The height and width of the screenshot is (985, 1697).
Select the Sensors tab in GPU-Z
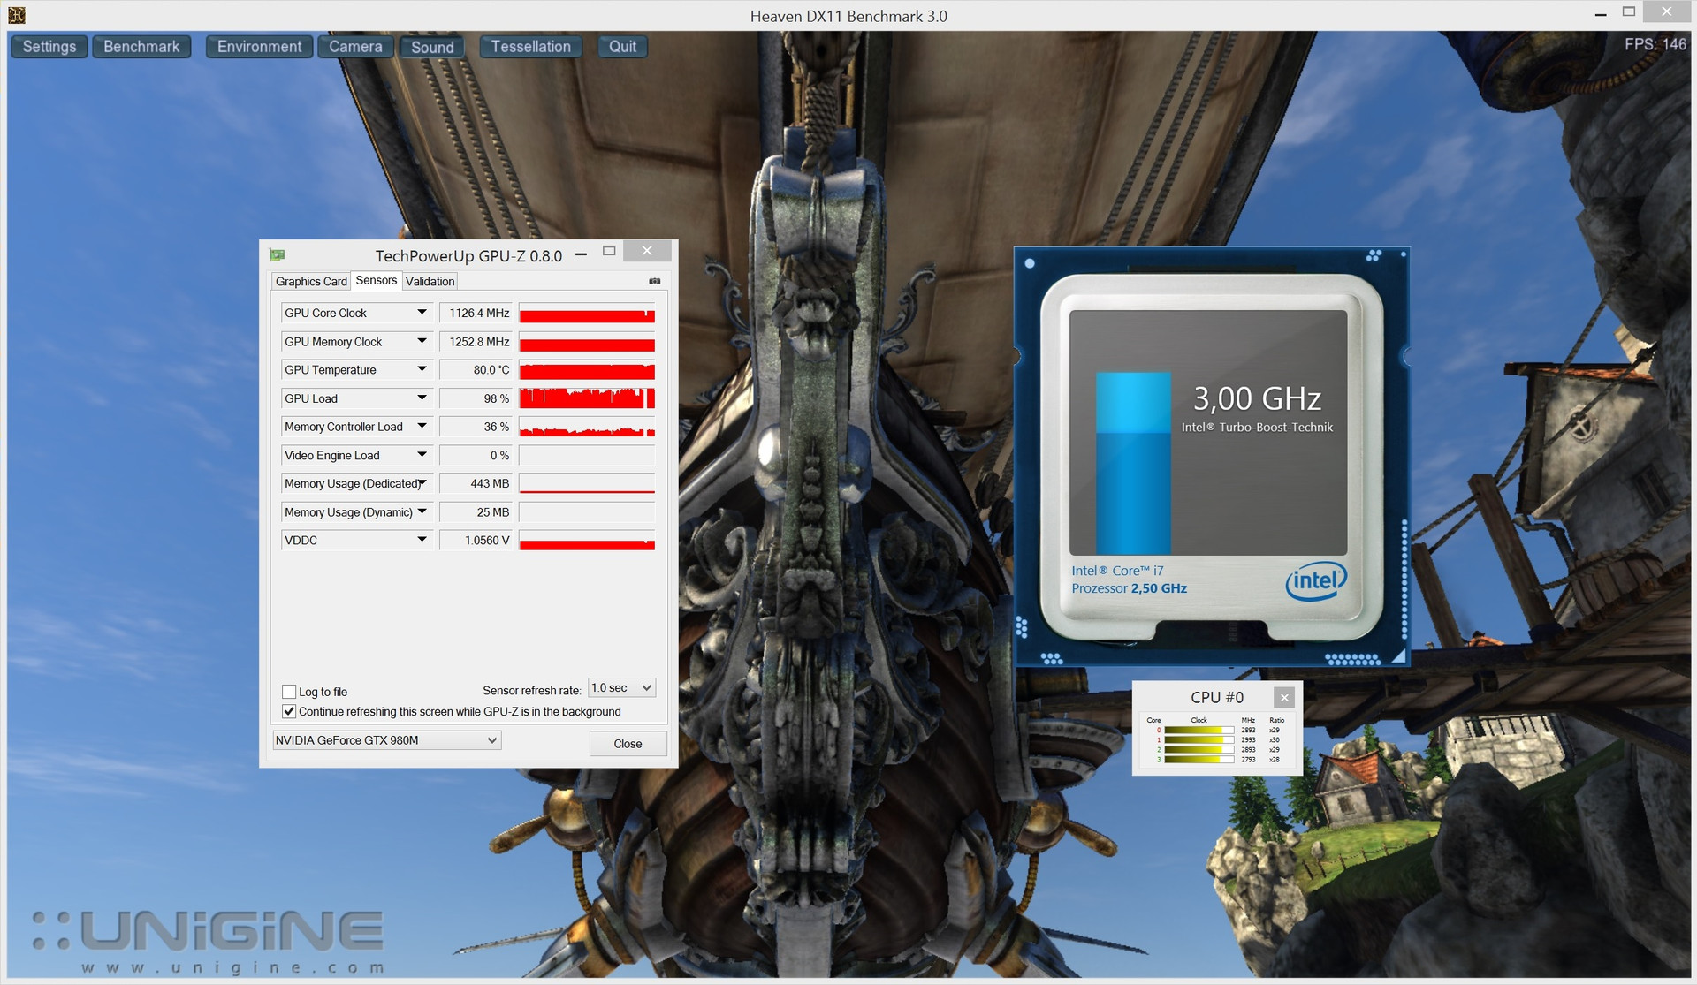377,280
